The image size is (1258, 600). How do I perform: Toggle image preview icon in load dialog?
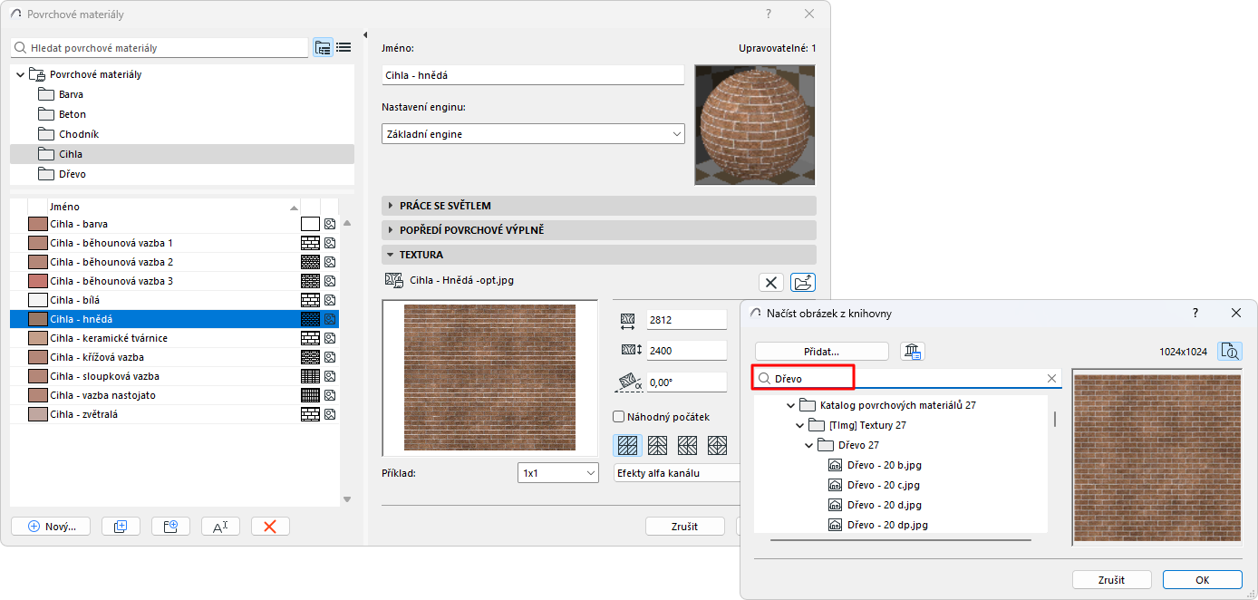point(1230,352)
